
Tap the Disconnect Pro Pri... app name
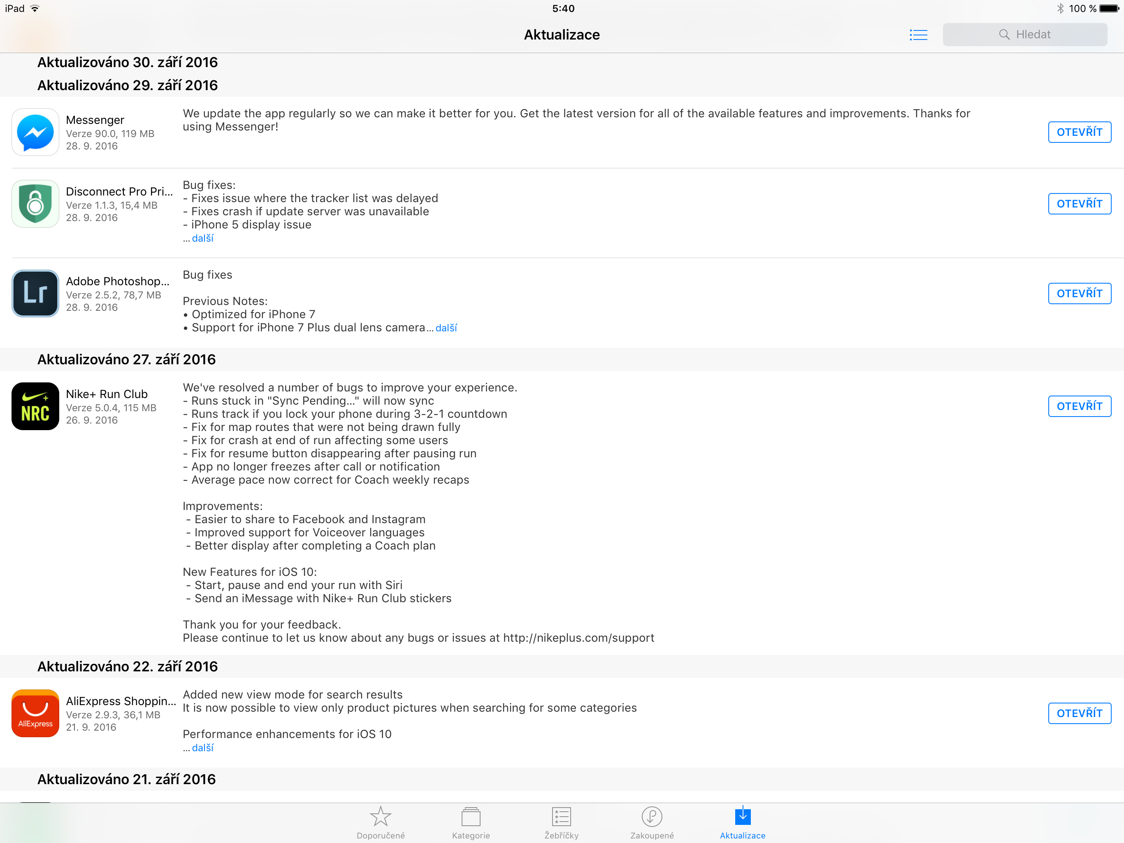coord(119,192)
